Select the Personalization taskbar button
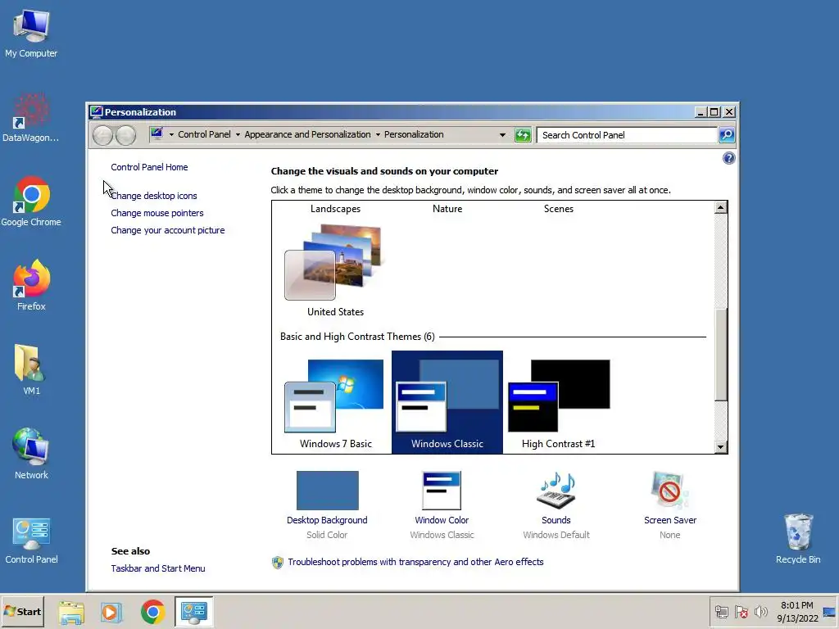 coord(193,612)
